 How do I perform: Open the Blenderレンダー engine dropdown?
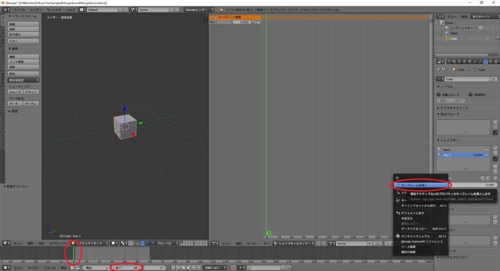pos(199,10)
